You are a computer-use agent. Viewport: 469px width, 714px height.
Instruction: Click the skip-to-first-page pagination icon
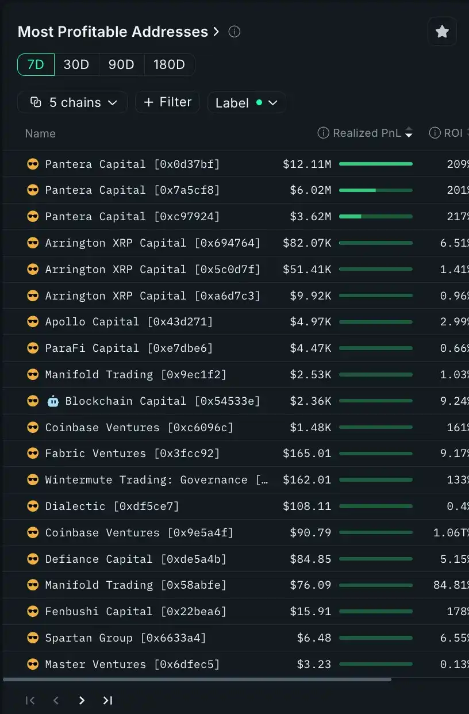point(30,700)
